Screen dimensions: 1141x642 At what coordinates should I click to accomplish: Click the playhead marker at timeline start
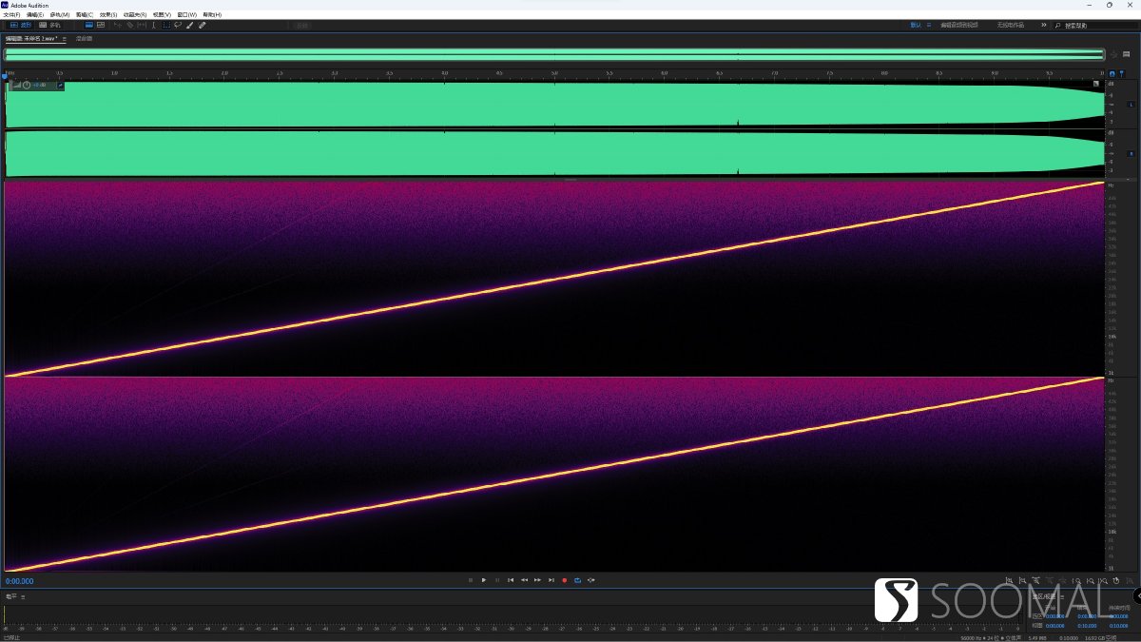coord(5,76)
